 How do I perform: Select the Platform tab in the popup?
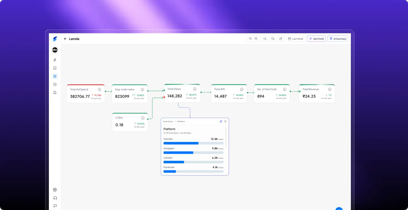(181, 121)
